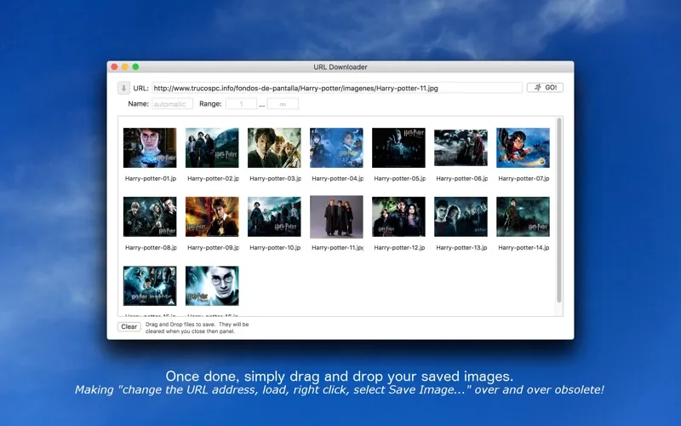681x426 pixels.
Task: Click the Range start field
Action: tap(241, 104)
